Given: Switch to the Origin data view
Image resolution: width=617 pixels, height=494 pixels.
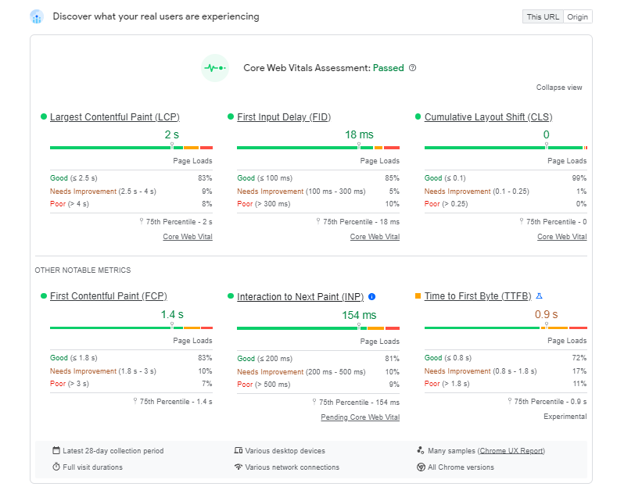Looking at the screenshot, I should point(577,16).
